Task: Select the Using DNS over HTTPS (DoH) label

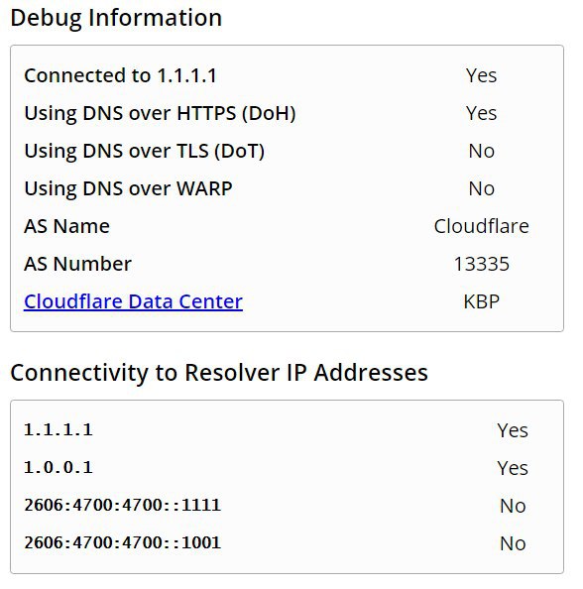Action: click(x=160, y=113)
